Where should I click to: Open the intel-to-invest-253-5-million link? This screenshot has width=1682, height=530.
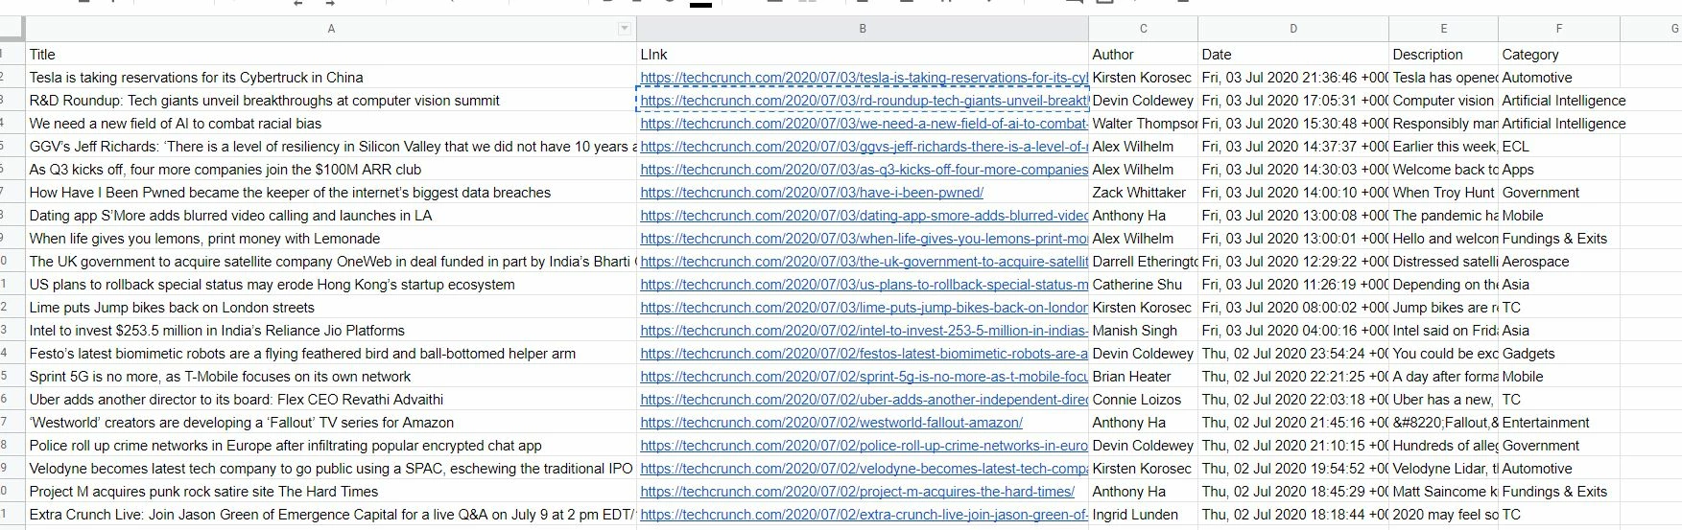(x=864, y=331)
